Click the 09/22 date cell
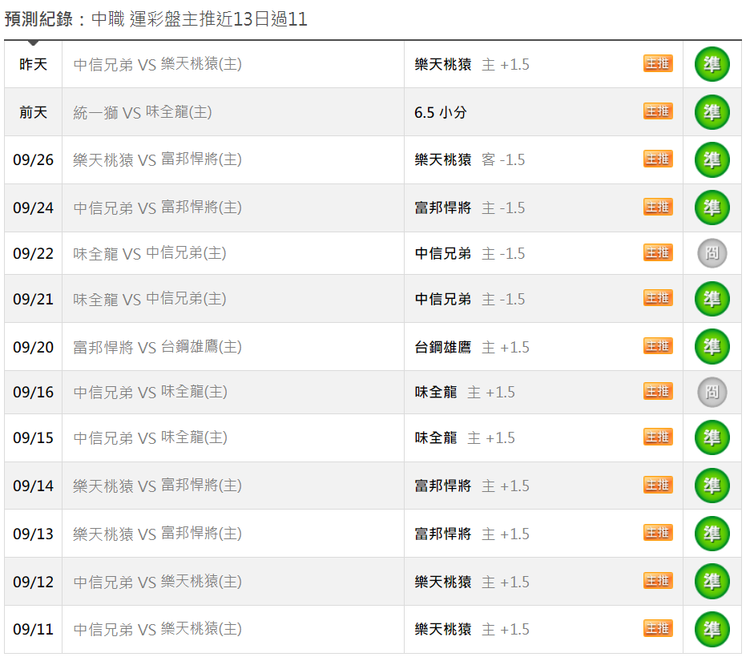Viewport: 750px width, 657px height. (33, 253)
